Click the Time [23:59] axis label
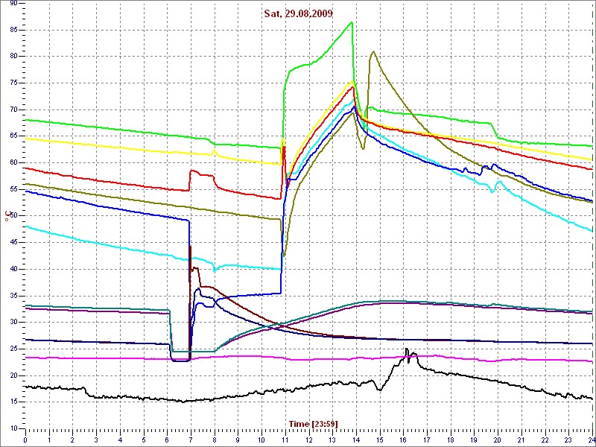The height and width of the screenshot is (447, 596). point(313,423)
